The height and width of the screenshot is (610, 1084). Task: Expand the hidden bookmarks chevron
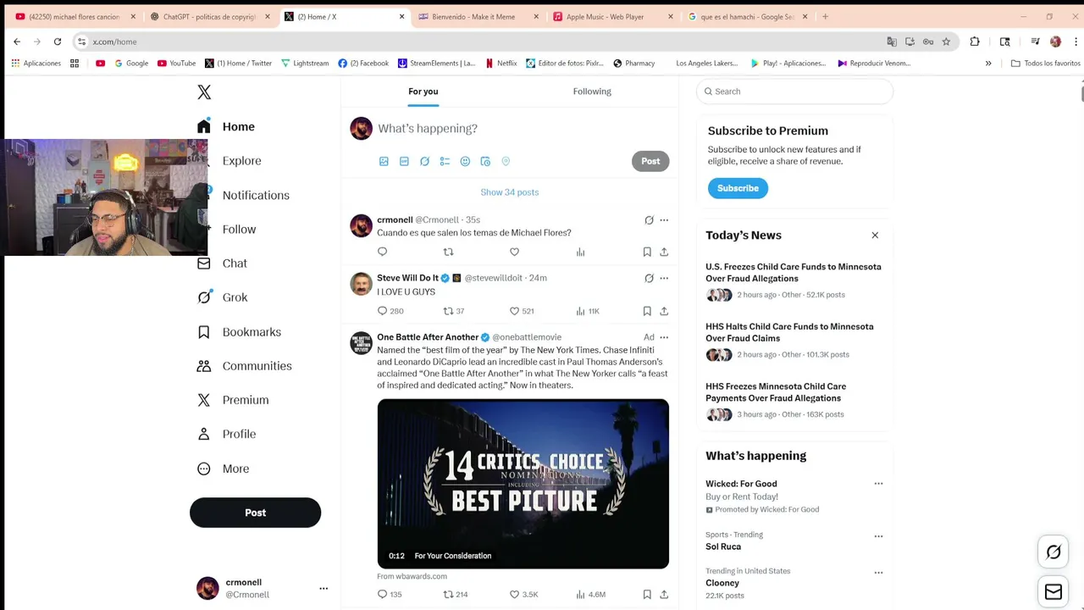(x=988, y=64)
